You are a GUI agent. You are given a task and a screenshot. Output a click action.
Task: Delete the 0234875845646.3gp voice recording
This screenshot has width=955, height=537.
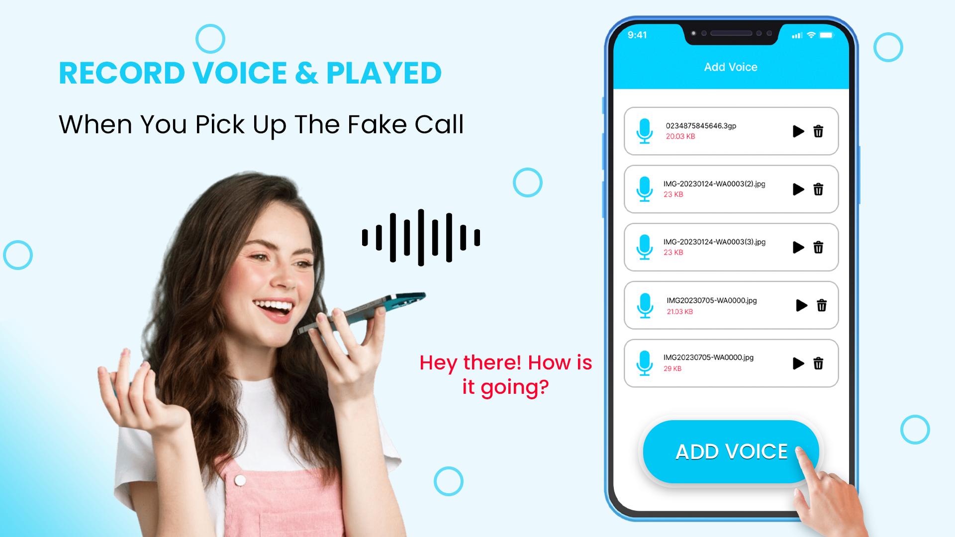click(819, 131)
